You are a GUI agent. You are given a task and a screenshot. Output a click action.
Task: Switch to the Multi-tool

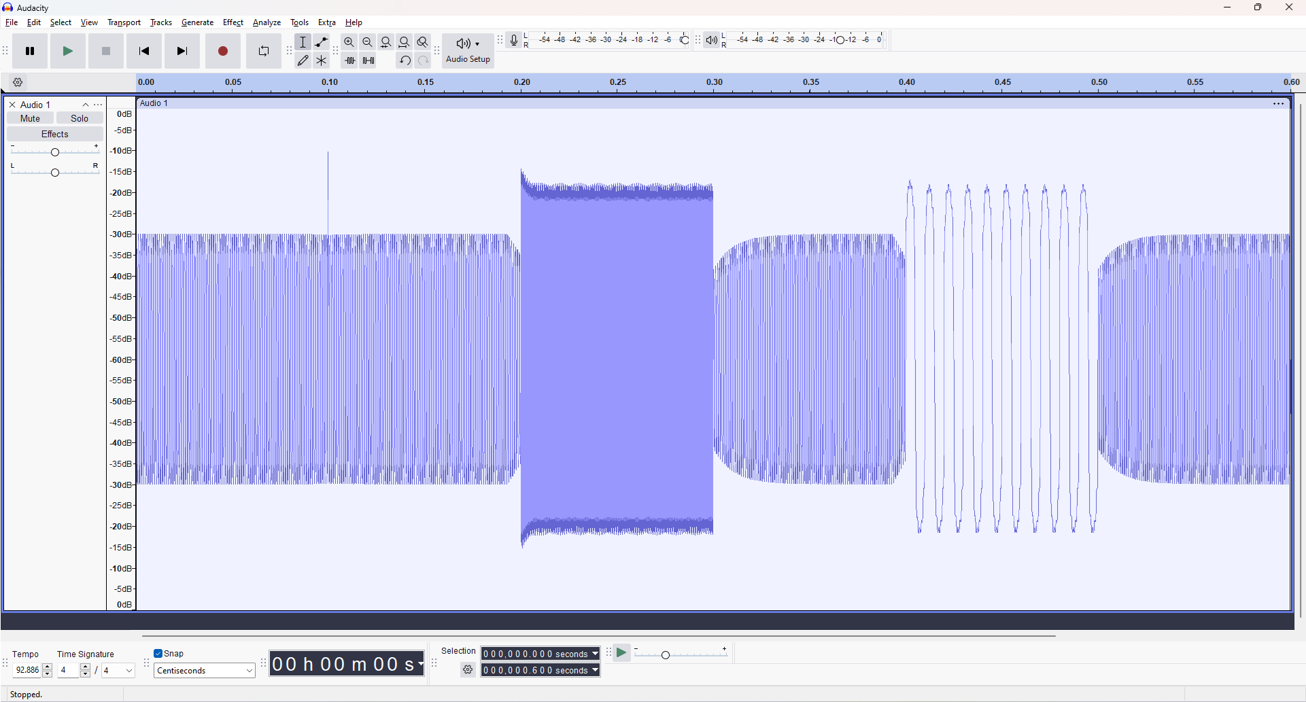[x=321, y=60]
